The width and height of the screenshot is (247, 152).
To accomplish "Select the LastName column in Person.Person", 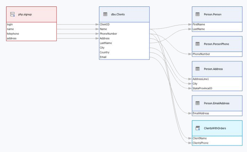I will click(x=199, y=29).
